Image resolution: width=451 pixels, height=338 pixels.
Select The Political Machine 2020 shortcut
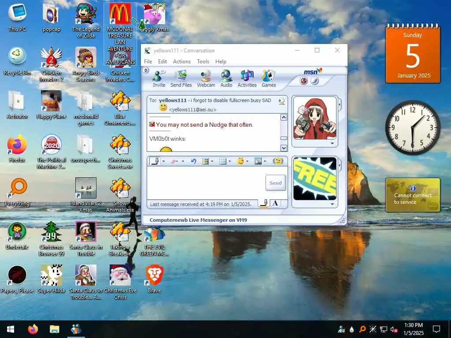(x=51, y=151)
